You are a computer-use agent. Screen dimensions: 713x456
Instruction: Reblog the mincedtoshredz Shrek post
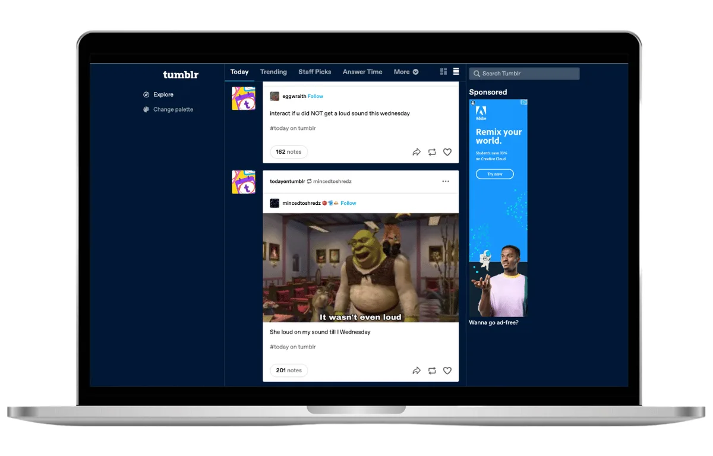(432, 370)
